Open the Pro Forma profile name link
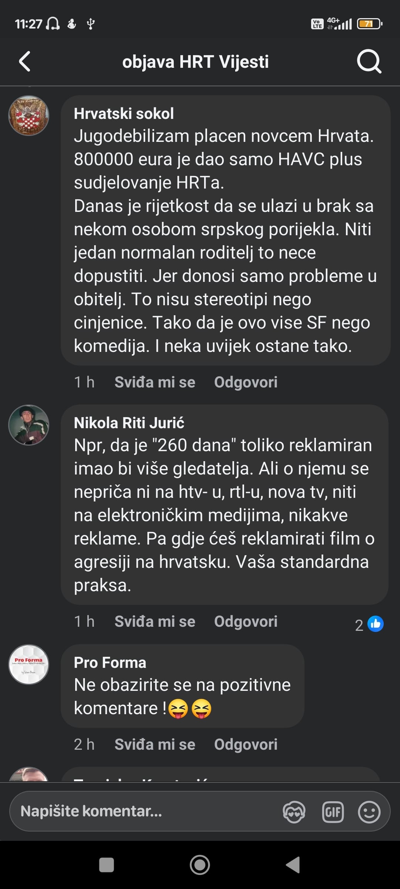Screen dimensions: 400x889 click(110, 662)
